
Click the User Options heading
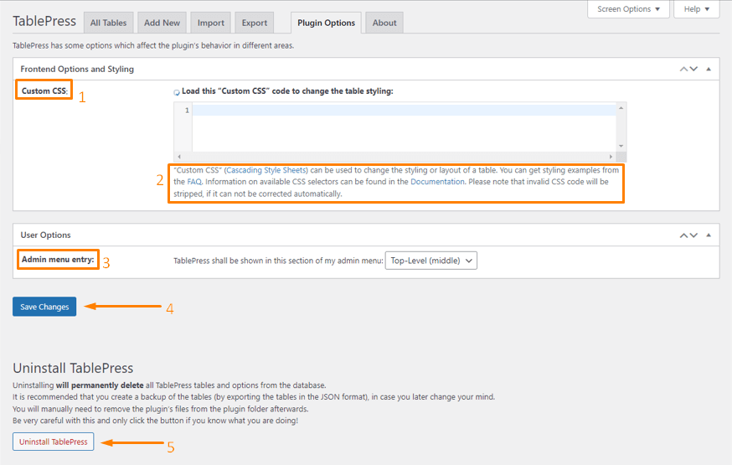pos(45,235)
